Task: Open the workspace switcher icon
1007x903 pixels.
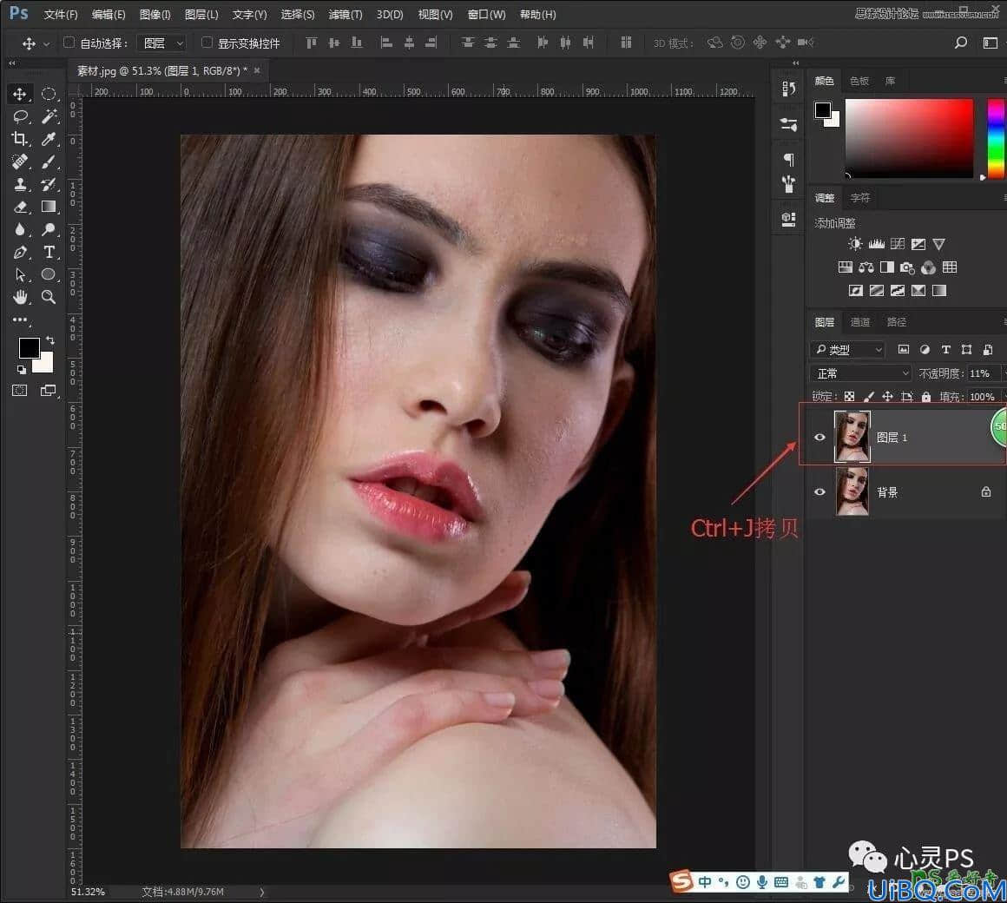Action: (990, 43)
